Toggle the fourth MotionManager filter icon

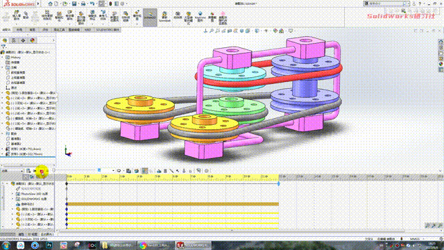(x=44, y=177)
